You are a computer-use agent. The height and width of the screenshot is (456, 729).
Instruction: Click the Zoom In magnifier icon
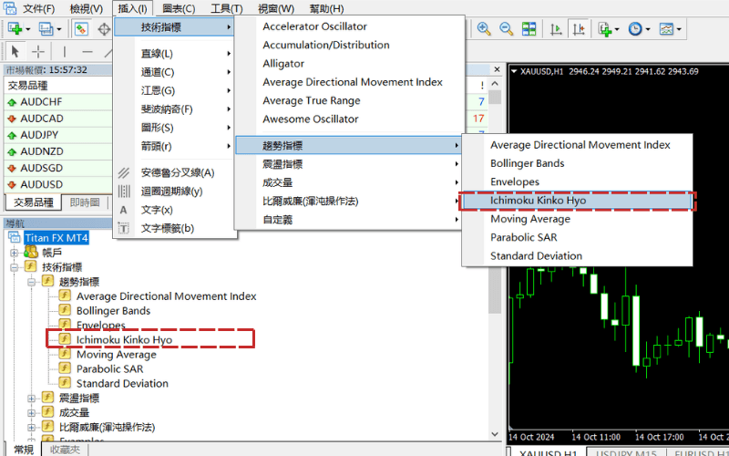pos(484,29)
